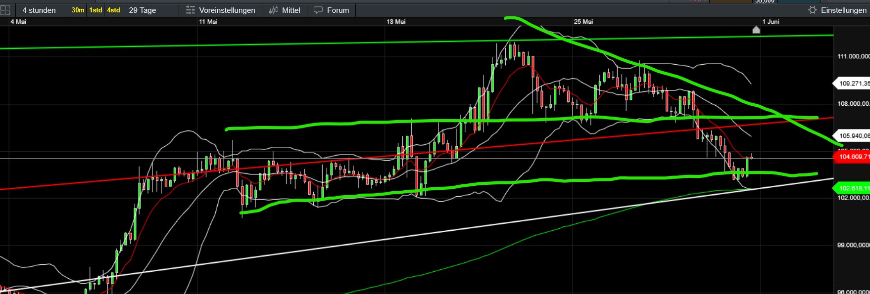Click the '11 Mai' date label

(208, 22)
